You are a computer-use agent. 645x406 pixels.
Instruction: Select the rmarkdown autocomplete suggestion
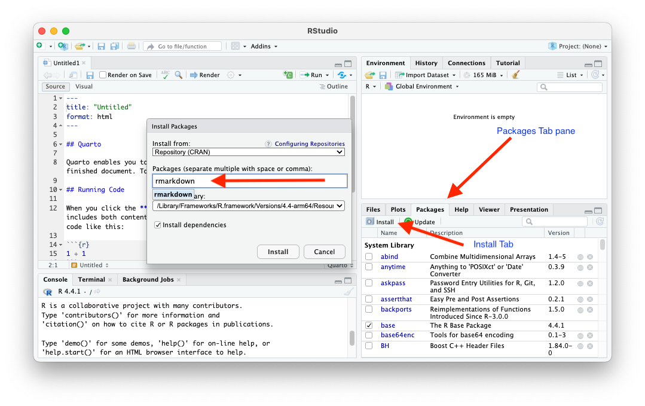pos(173,194)
